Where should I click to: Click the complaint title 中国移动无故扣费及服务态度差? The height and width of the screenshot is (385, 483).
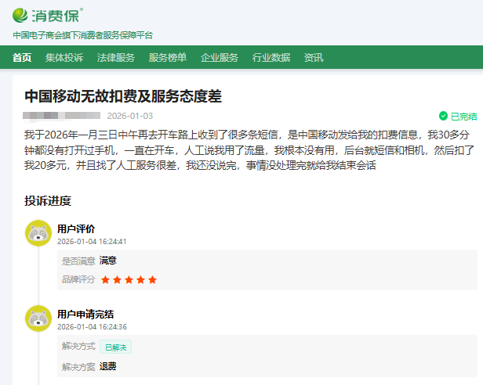[123, 96]
